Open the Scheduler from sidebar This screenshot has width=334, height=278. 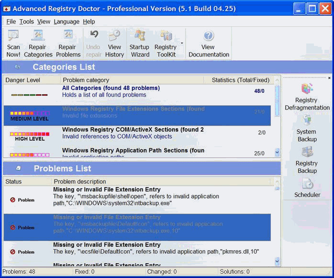coord(307,188)
